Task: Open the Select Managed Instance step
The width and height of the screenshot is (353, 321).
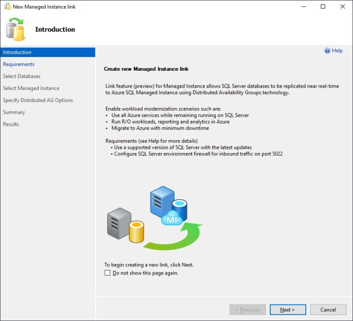Action: [x=31, y=88]
